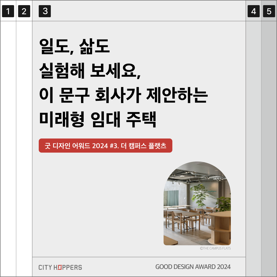Open the arched interior photo thumbnail
Screen dimensions: 277x277
click(x=197, y=203)
